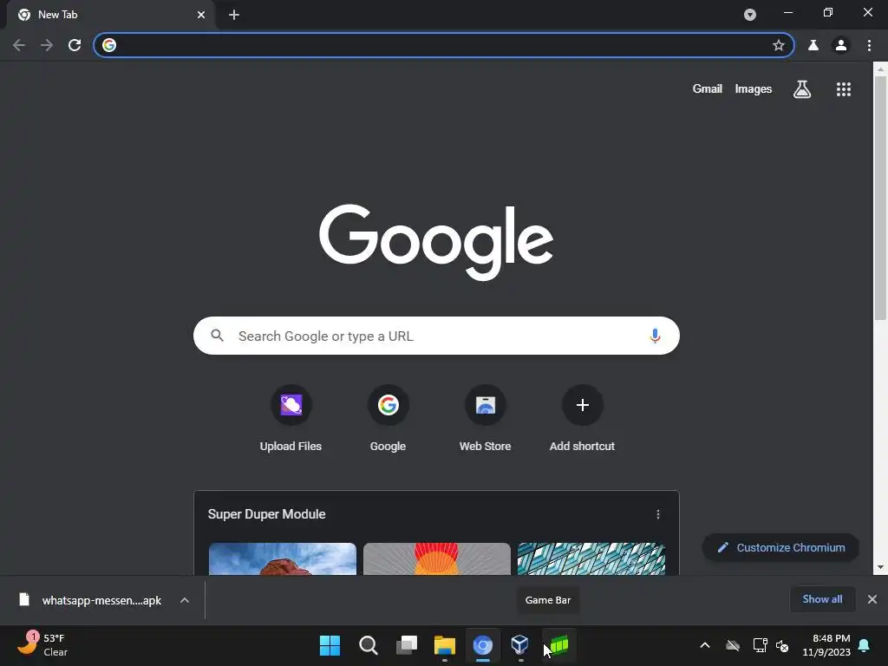Viewport: 888px width, 666px height.
Task: Open the profile avatar menu
Action: pyautogui.click(x=841, y=45)
